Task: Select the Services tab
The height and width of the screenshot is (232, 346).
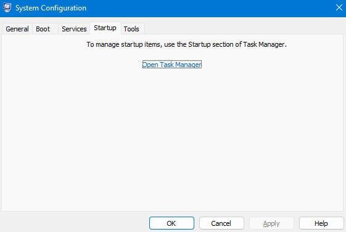Action: (74, 29)
